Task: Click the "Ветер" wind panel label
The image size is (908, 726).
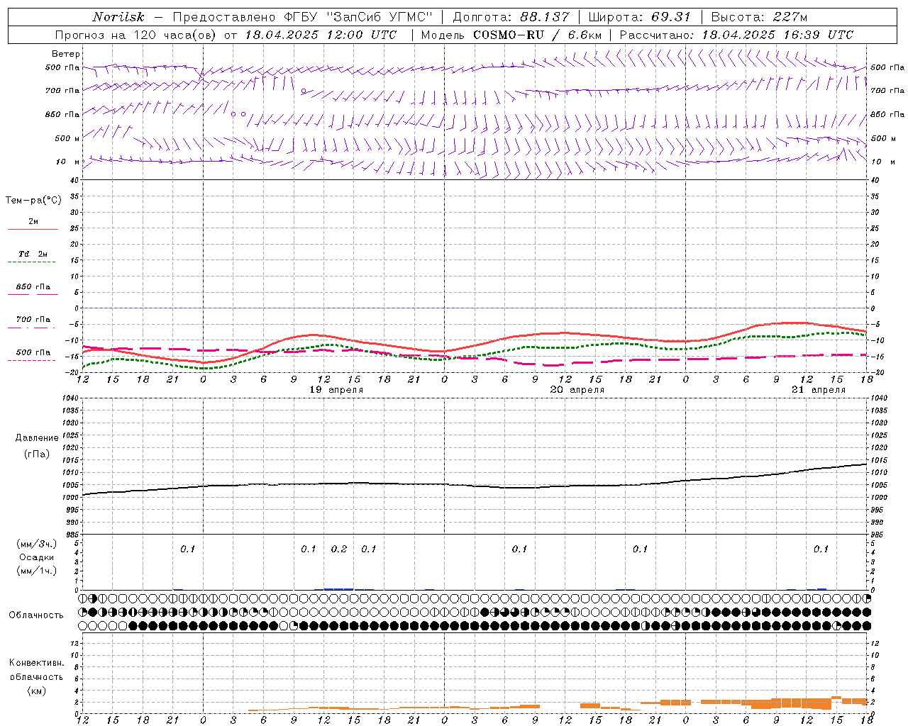Action: click(66, 54)
